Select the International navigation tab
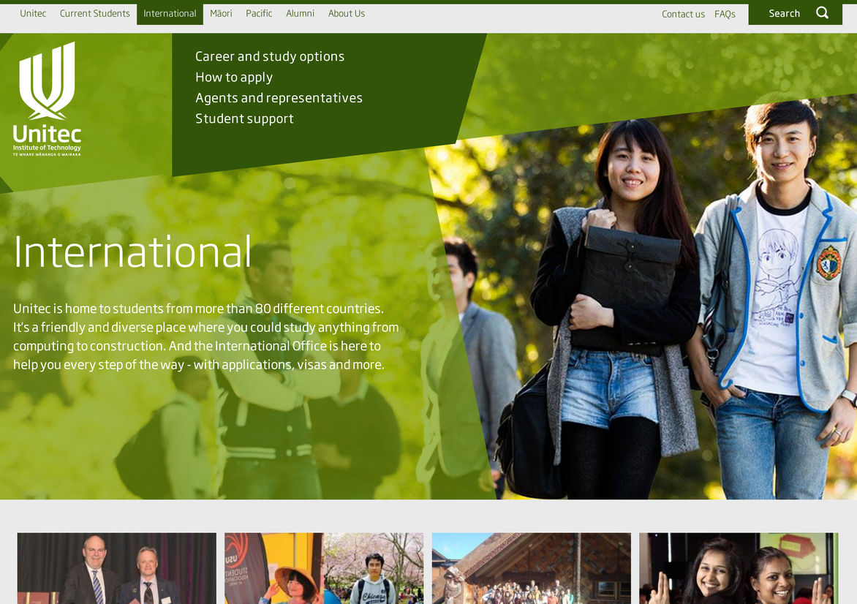This screenshot has height=604, width=857. pyautogui.click(x=170, y=14)
